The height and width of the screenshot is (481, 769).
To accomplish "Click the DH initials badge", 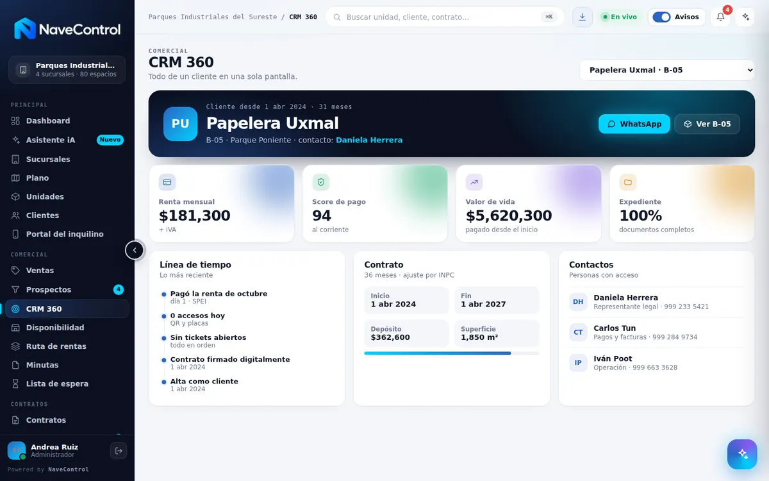I will (x=578, y=302).
